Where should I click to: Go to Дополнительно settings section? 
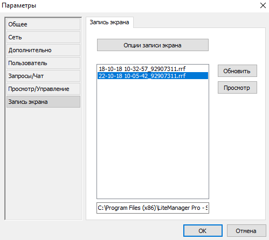43,50
